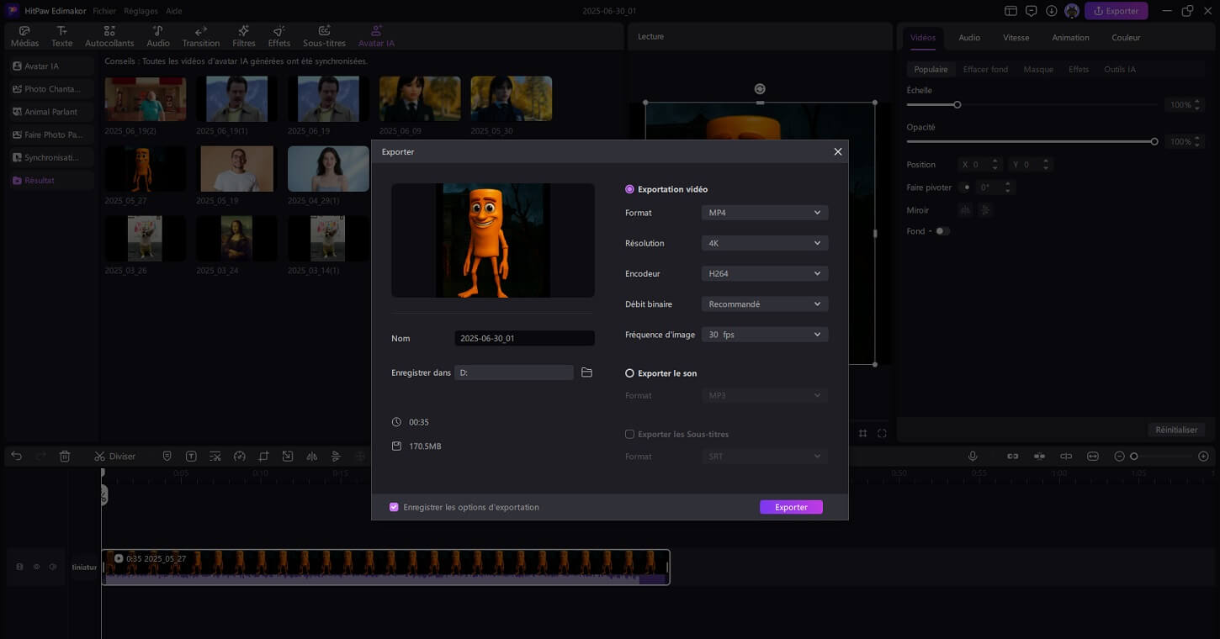Open the Filtres tab
Viewport: 1220px width, 639px height.
click(244, 36)
